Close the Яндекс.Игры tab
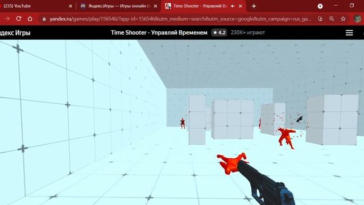This screenshot has height=205, width=364. coord(155,6)
